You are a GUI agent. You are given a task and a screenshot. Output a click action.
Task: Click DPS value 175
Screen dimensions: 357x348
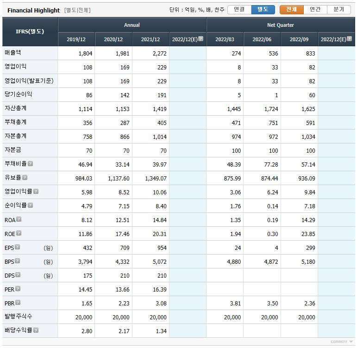pyautogui.click(x=88, y=276)
